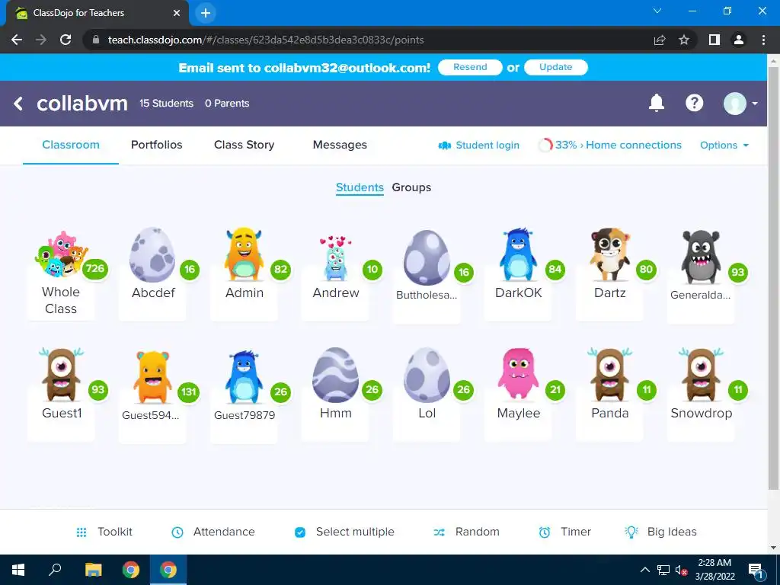This screenshot has width=780, height=585.
Task: Open the Toolkit grid icon
Action: pos(82,532)
